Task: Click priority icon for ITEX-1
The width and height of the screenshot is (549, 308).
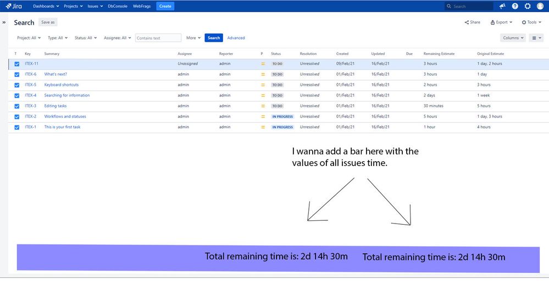Action: 263,127
